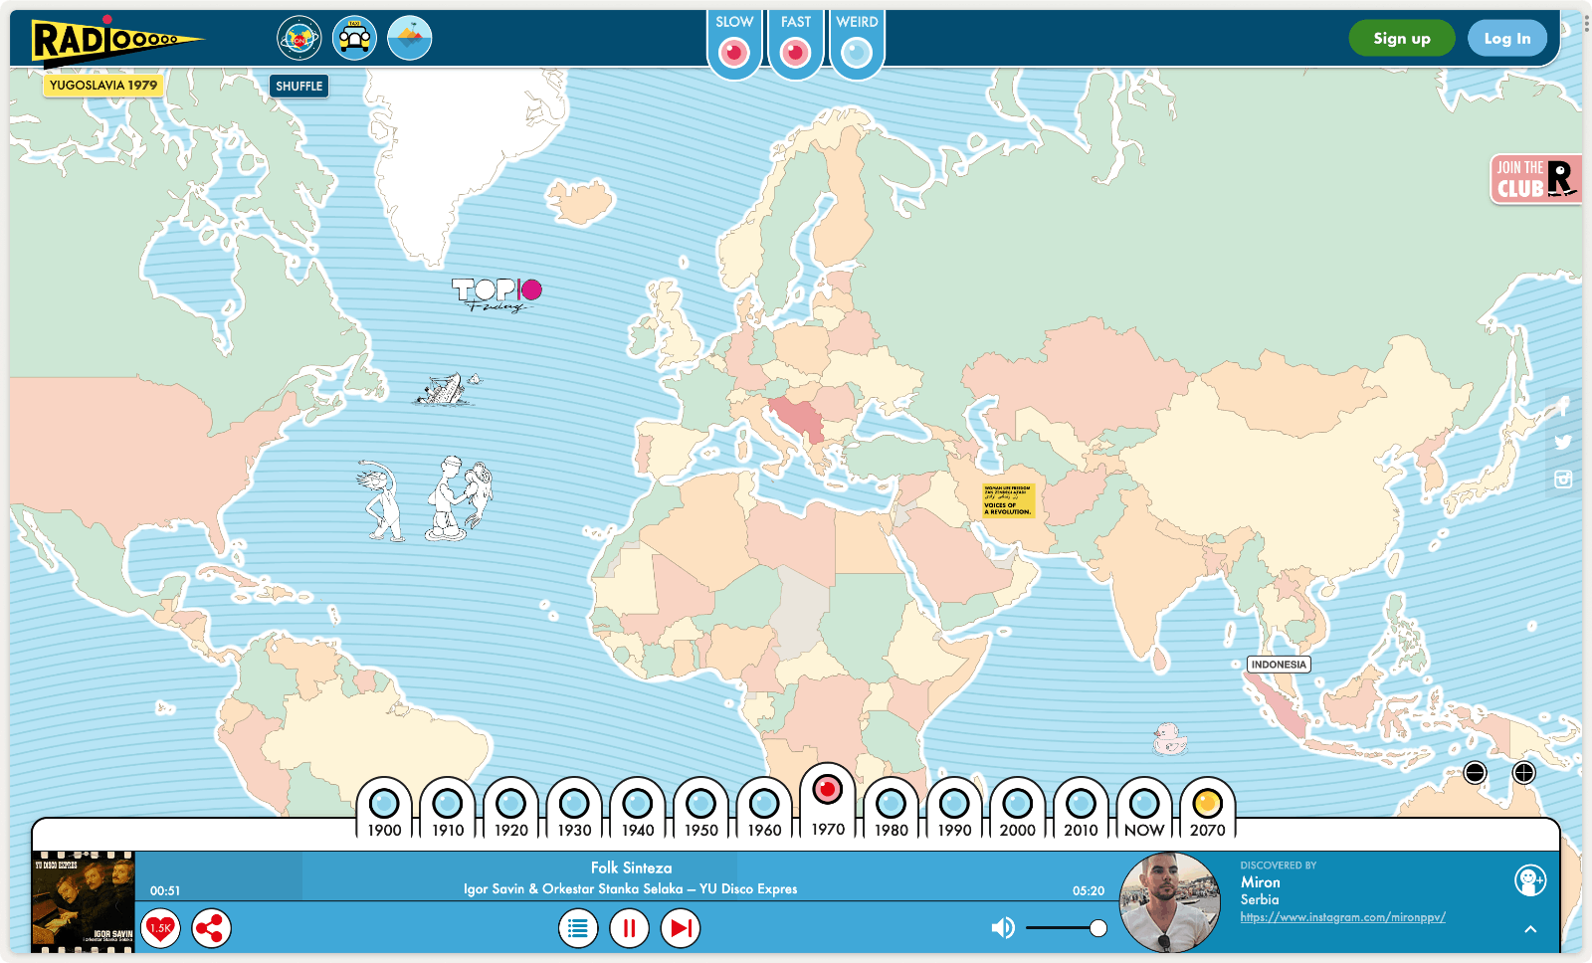Zoom in on the map
The image size is (1592, 963).
(1523, 773)
